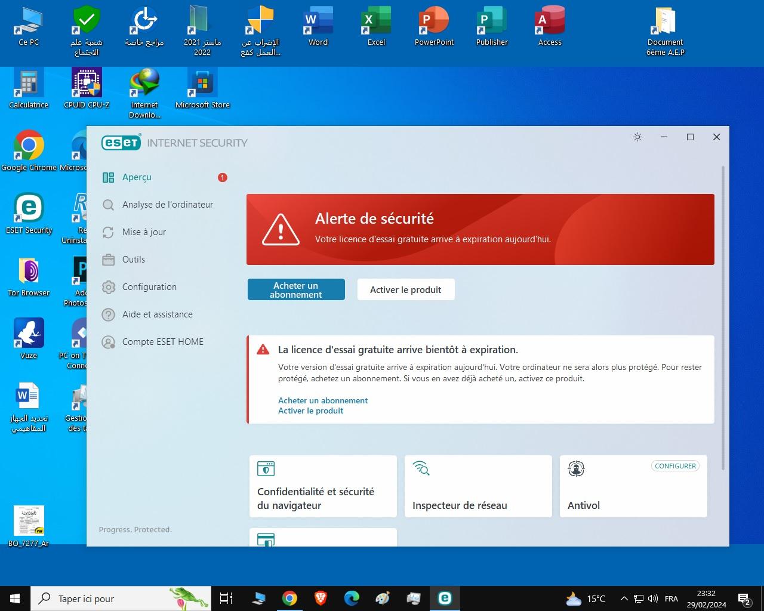Open the Inspecteur de réseau card
The height and width of the screenshot is (611, 764).
(478, 486)
